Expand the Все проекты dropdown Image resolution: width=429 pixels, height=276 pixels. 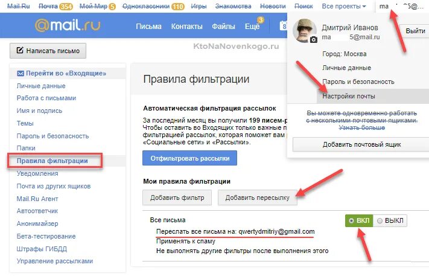click(344, 6)
